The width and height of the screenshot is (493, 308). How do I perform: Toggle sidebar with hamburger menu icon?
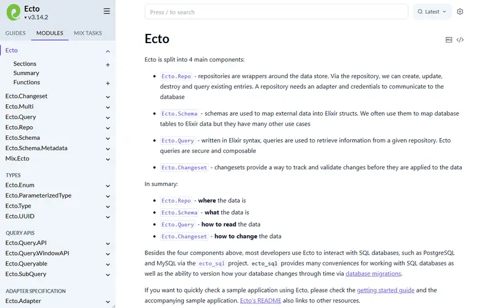click(107, 11)
